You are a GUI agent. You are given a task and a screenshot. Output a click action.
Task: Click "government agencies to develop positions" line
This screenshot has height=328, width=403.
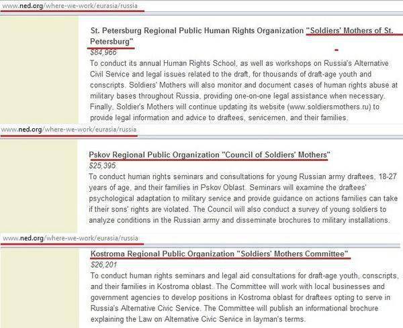(240, 297)
